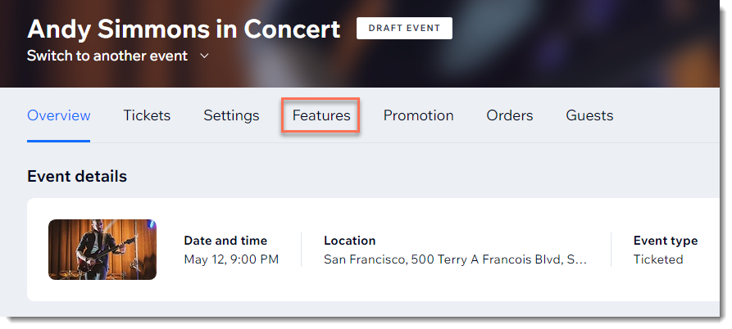Click the 'Date and time' label

(225, 241)
